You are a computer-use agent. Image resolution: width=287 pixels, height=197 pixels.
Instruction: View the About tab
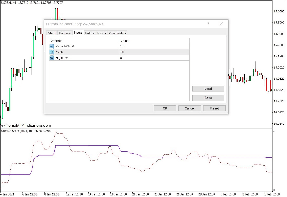pos(52,33)
